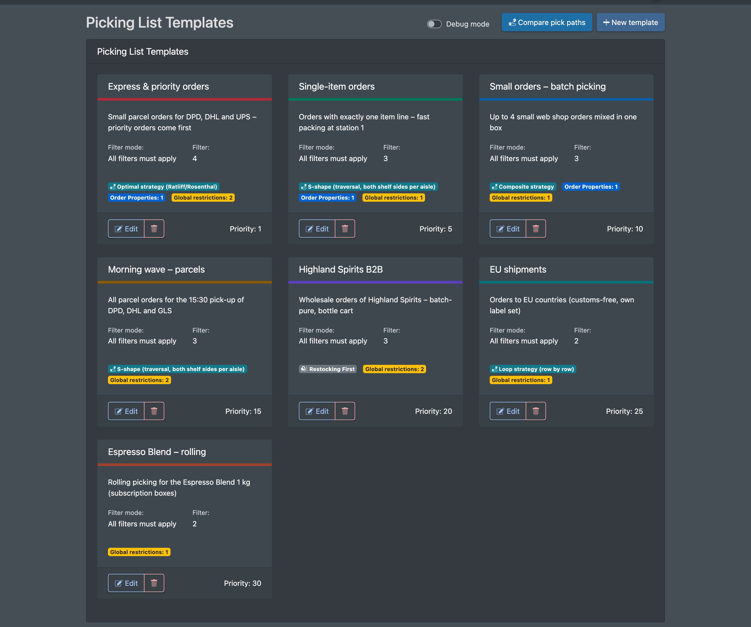The height and width of the screenshot is (627, 751).
Task: Click Global restrictions badge in Espresso Blend card
Action: [139, 552]
